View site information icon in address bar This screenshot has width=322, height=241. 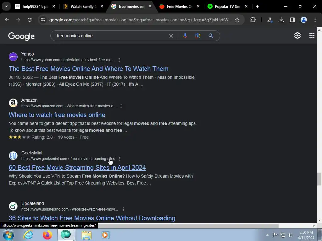[x=43, y=20]
